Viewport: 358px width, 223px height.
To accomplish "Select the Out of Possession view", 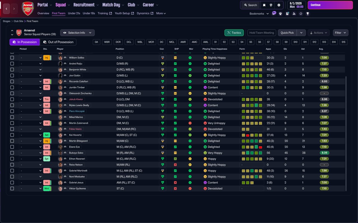I will pos(58,42).
